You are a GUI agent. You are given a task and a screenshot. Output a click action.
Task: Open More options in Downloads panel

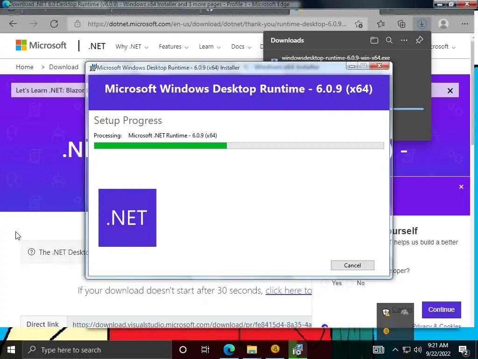(404, 40)
